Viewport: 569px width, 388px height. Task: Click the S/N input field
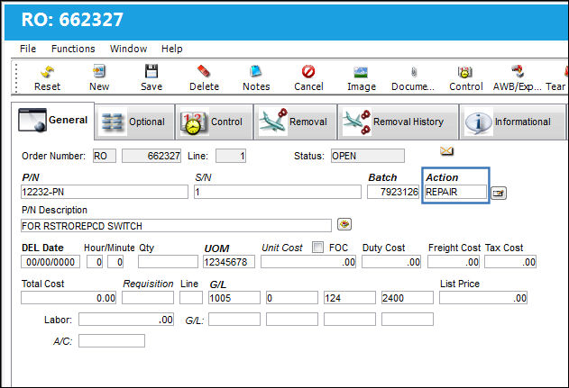coord(278,192)
